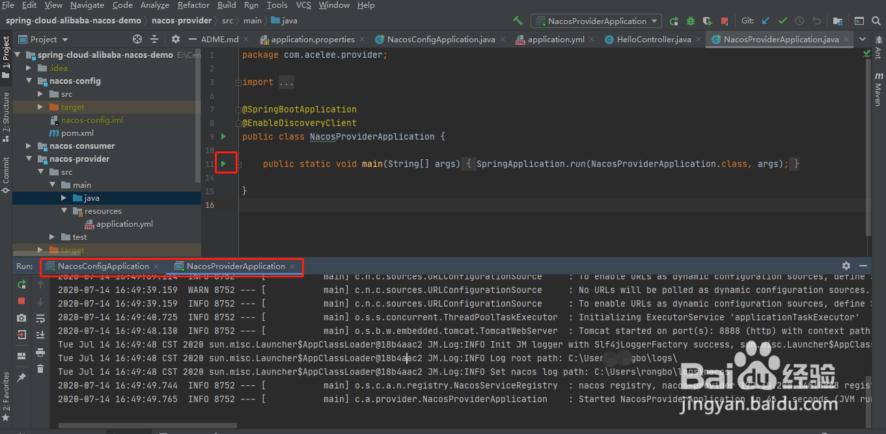Collapse the resources folder node
Screen dimensions: 886x434
coord(64,211)
